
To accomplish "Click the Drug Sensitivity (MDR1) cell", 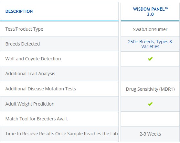I will coord(150,89).
